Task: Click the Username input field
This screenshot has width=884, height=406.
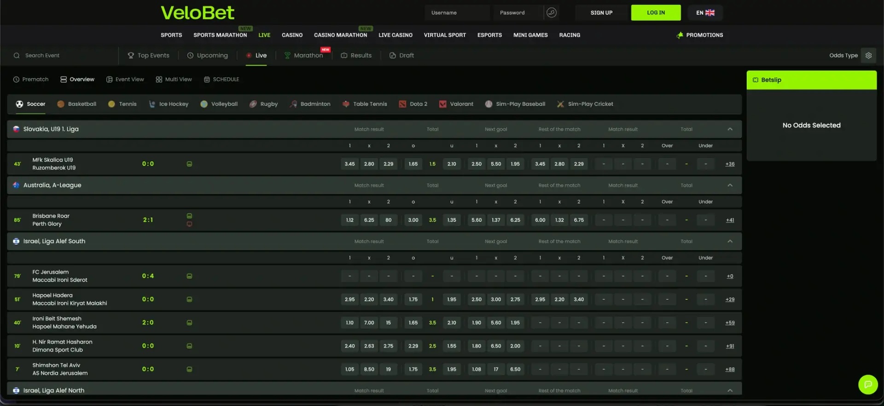Action: [458, 13]
